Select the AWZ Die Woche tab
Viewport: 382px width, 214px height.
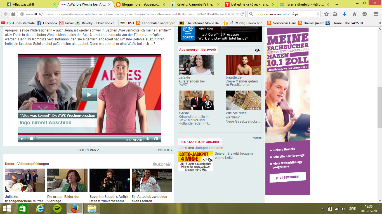point(86,4)
